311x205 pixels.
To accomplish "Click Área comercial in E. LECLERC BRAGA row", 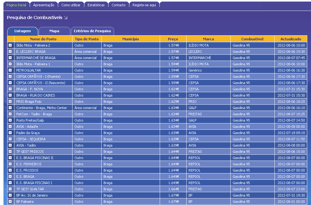I will [85, 52].
